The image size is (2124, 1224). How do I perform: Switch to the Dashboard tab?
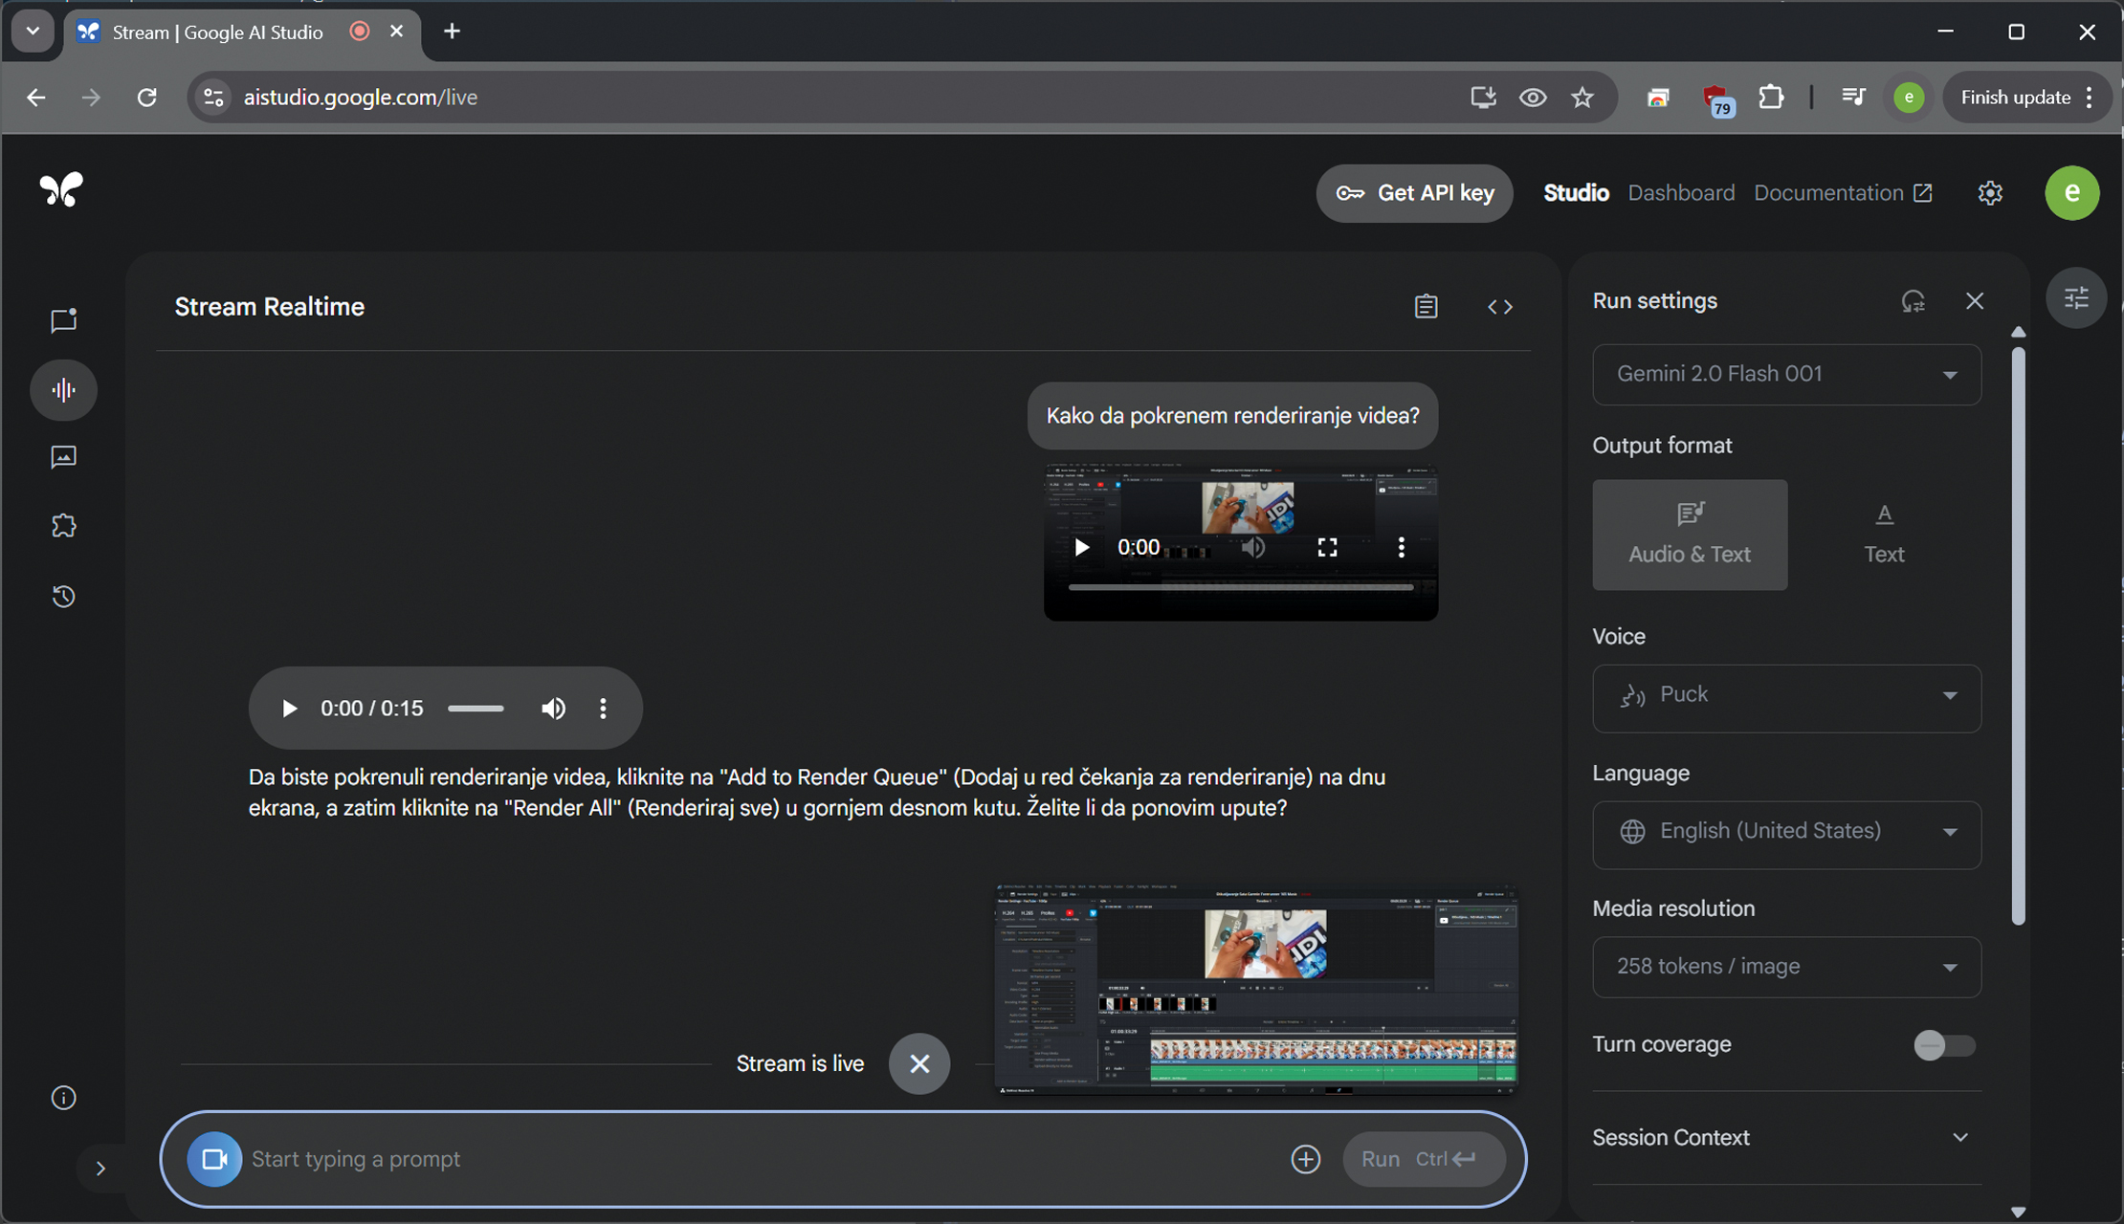(x=1681, y=193)
